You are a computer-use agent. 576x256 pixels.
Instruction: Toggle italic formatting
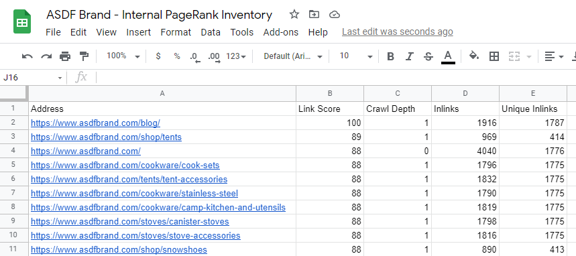click(409, 56)
